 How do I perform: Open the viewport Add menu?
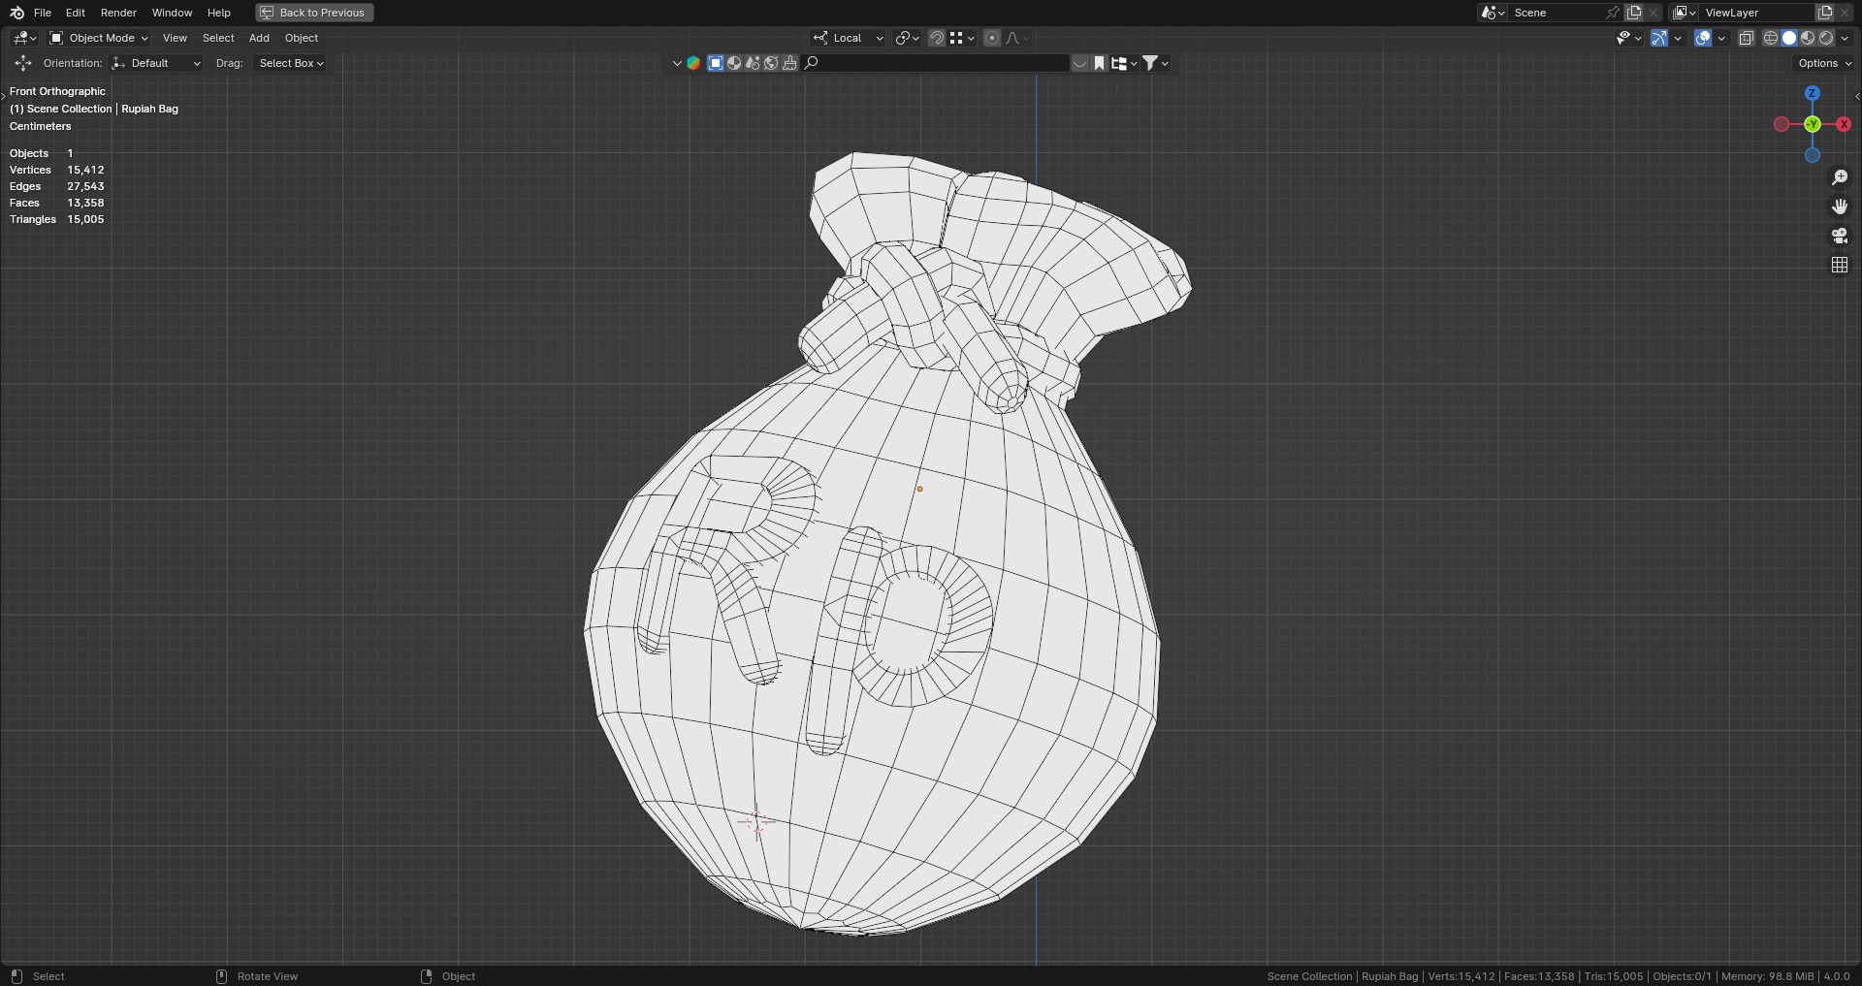(259, 38)
